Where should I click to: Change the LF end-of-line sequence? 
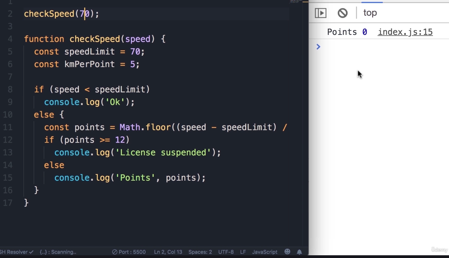click(x=243, y=252)
